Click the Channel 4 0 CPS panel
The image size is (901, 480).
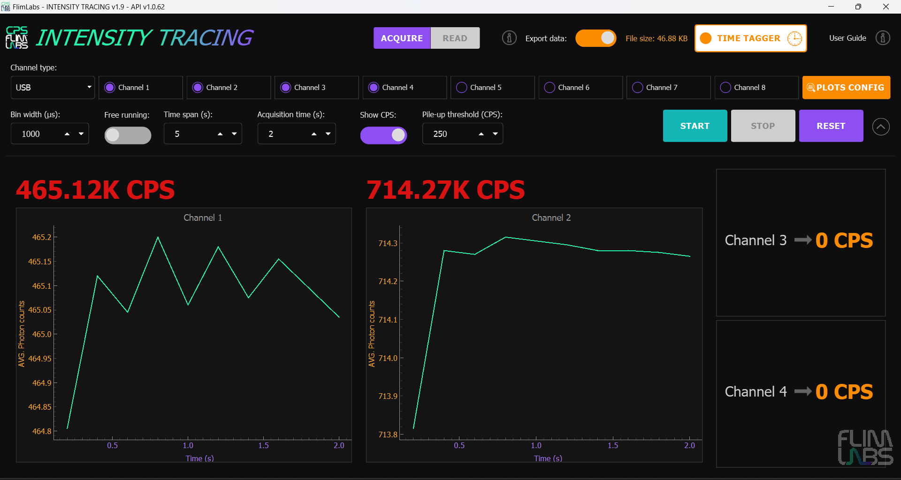(801, 394)
